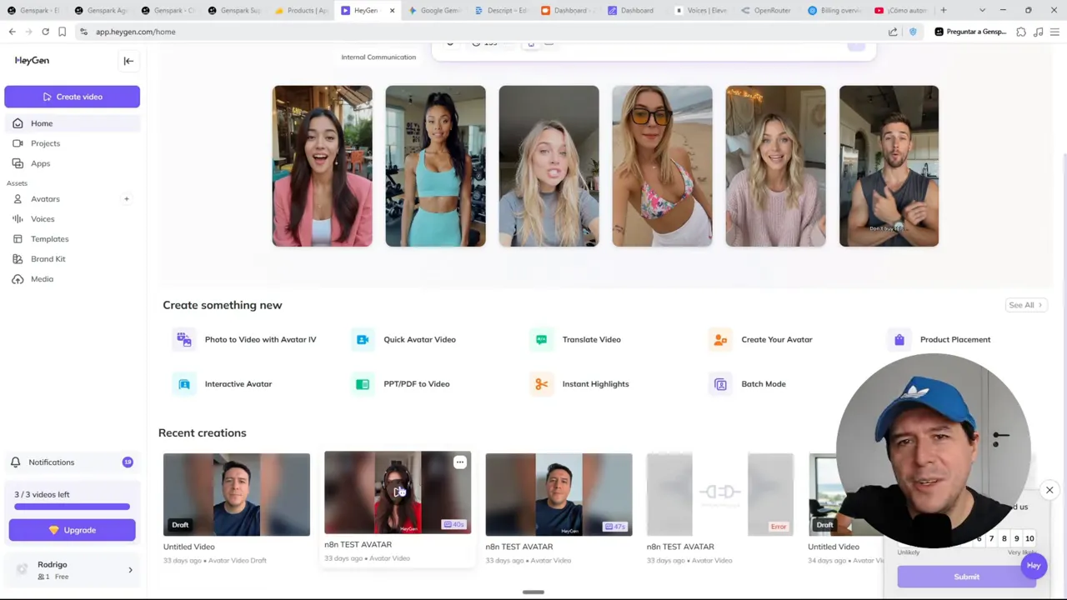Collapse the HeyGen sidebar panel
Image resolution: width=1067 pixels, height=600 pixels.
tap(128, 61)
